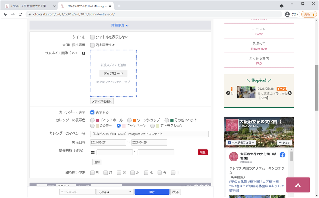The image size is (319, 198).
Task: Uncheck カレンダーに表示 表示する checkbox
Action: point(92,112)
